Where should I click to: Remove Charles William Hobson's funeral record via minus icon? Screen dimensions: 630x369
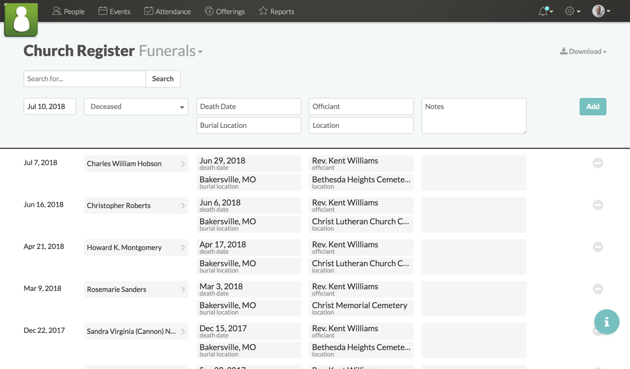coord(598,163)
